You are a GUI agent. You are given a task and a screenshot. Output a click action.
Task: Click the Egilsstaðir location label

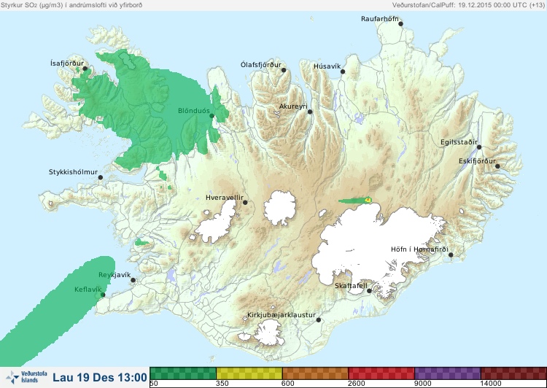point(459,142)
